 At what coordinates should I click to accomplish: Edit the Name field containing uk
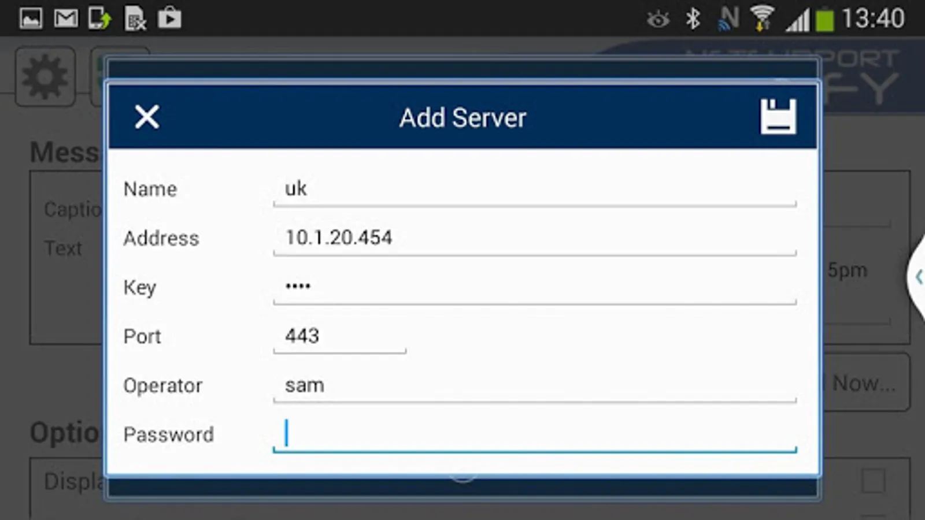click(535, 190)
